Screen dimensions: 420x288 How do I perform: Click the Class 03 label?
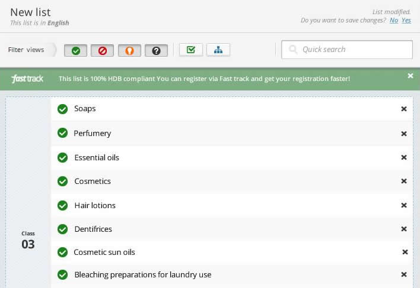coord(28,241)
